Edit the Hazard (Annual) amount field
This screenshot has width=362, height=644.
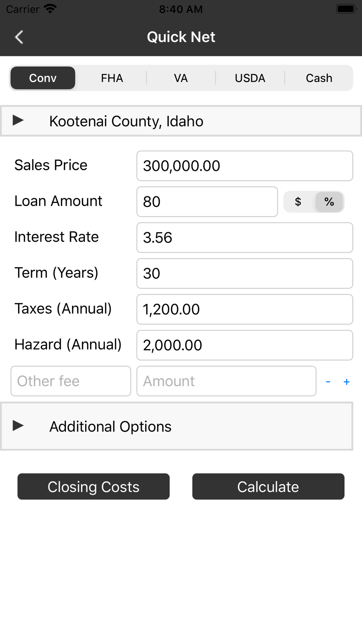245,345
